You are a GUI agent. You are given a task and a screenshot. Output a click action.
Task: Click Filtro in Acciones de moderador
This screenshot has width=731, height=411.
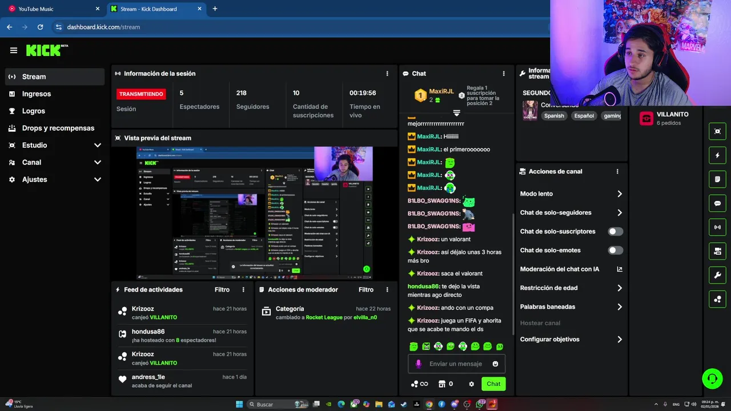point(366,290)
